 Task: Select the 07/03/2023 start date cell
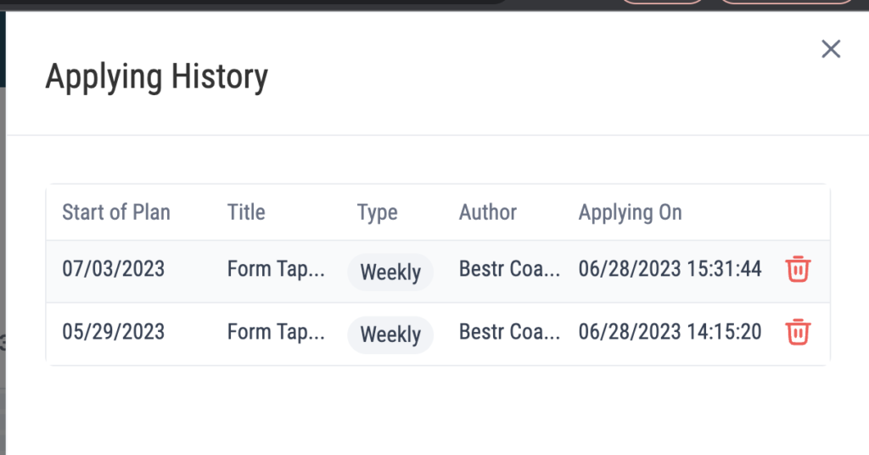(113, 269)
